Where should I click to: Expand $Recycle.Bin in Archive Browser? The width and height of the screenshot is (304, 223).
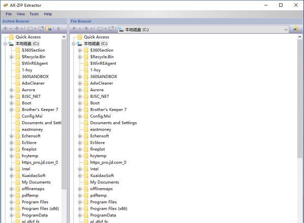pos(12,57)
